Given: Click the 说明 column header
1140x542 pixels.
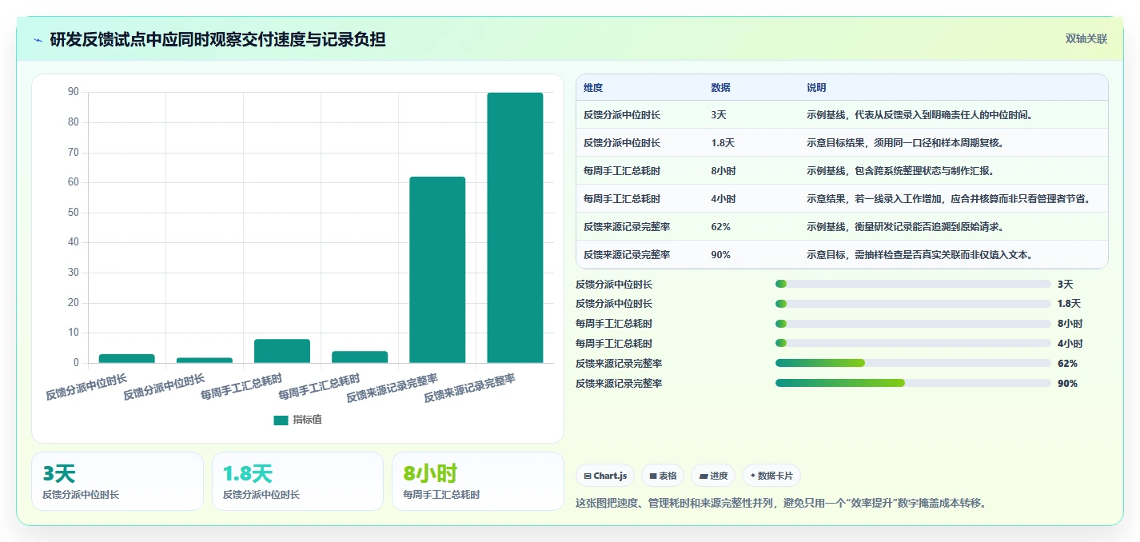Looking at the screenshot, I should [816, 88].
